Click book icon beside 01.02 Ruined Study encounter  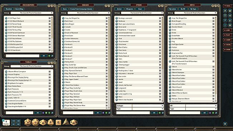coord(50,24)
